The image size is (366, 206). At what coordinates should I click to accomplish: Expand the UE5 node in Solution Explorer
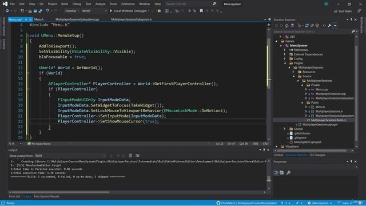pyautogui.click(x=280, y=37)
